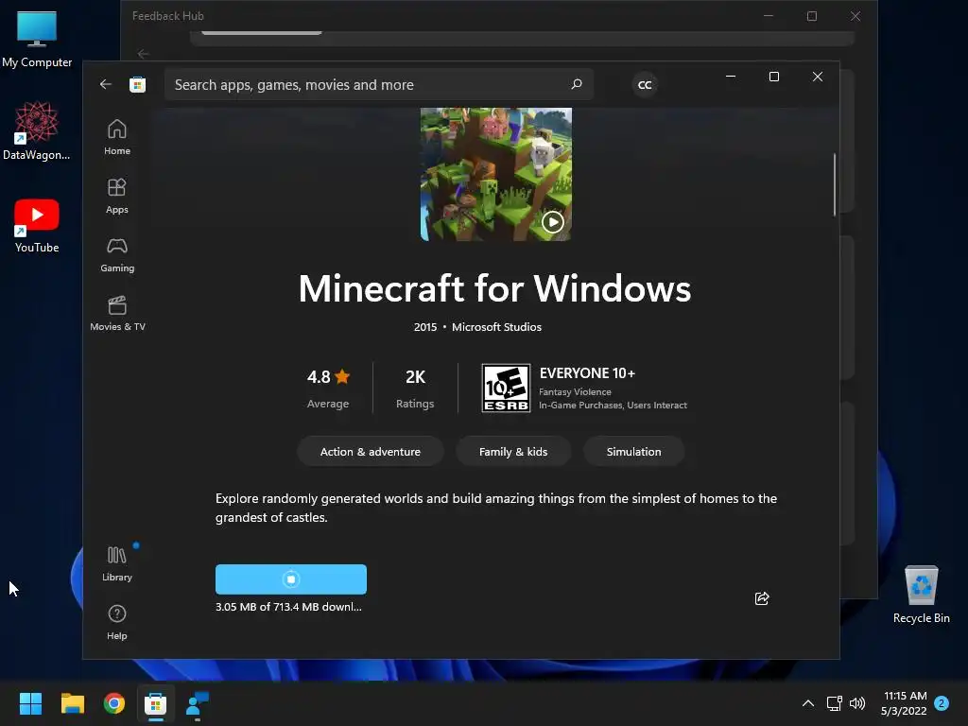Click the Feedback Hub back arrow

(144, 54)
